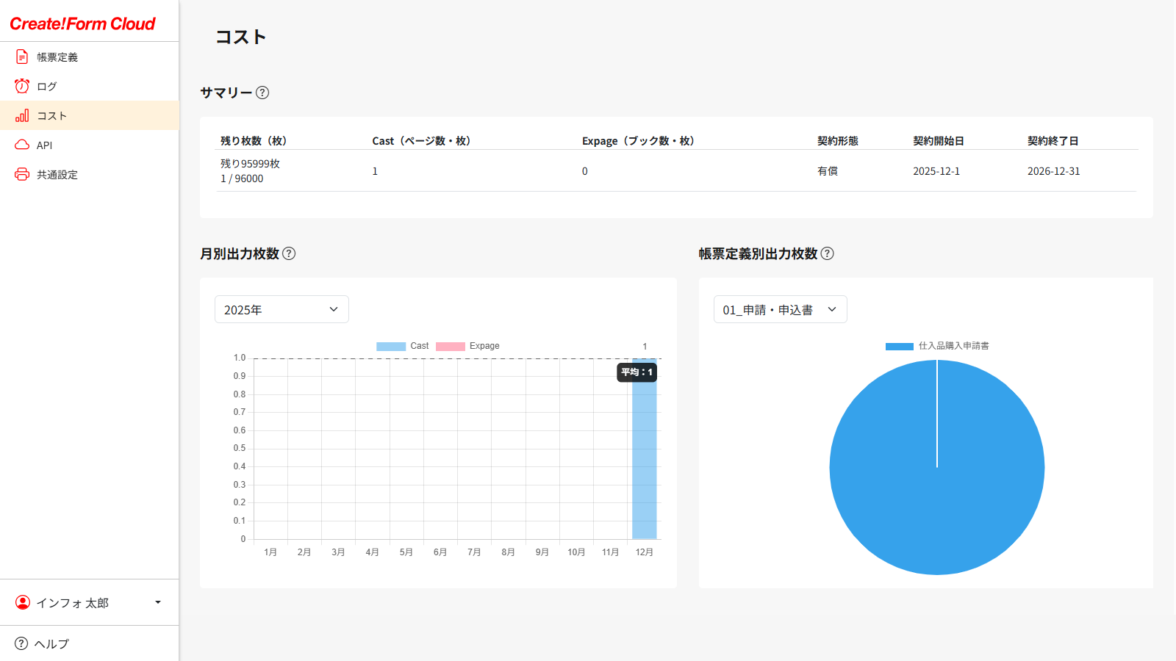Open the ヘルプ link at bottom
The image size is (1176, 661).
51,643
